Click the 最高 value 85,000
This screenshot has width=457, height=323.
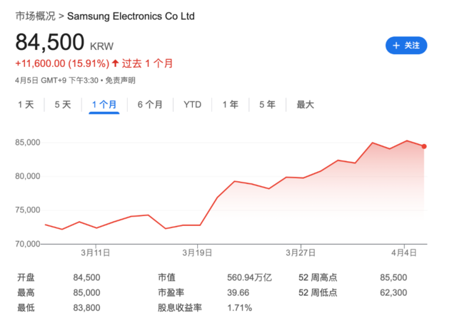[x=86, y=292]
